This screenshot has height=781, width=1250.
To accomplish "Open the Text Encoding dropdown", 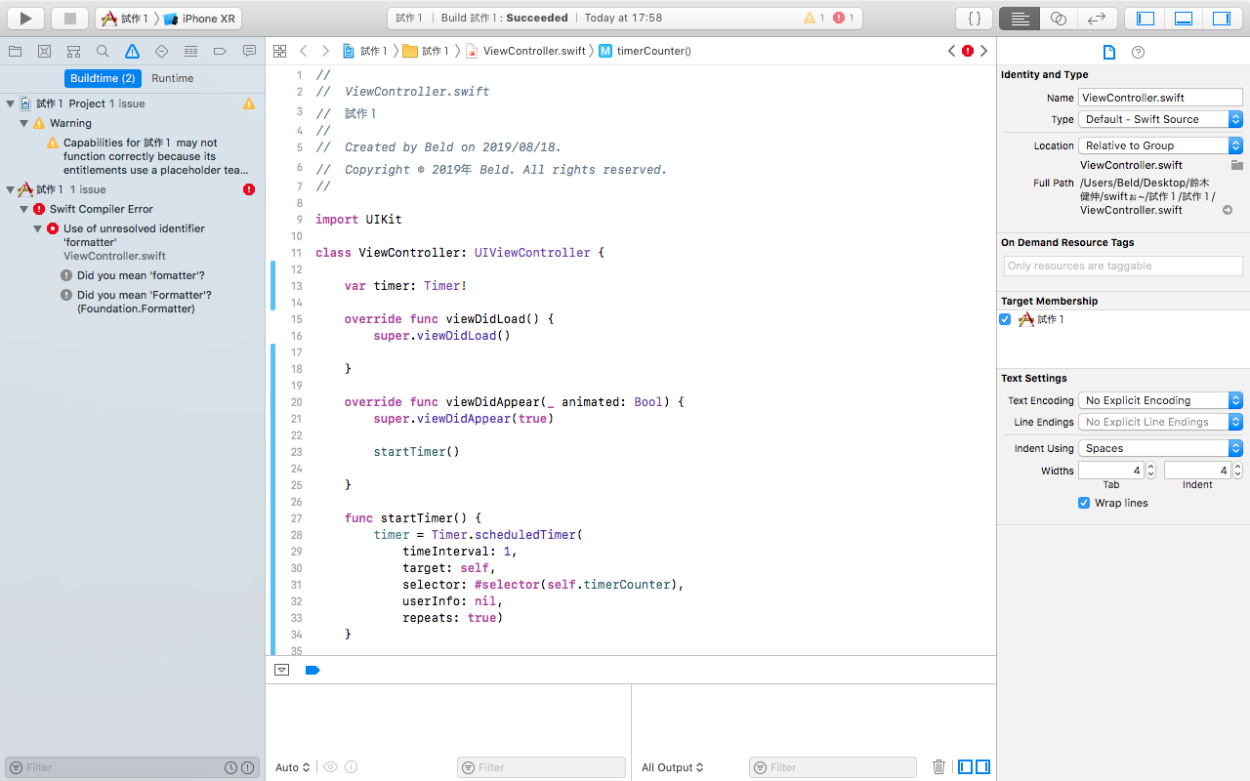I will [x=1160, y=399].
